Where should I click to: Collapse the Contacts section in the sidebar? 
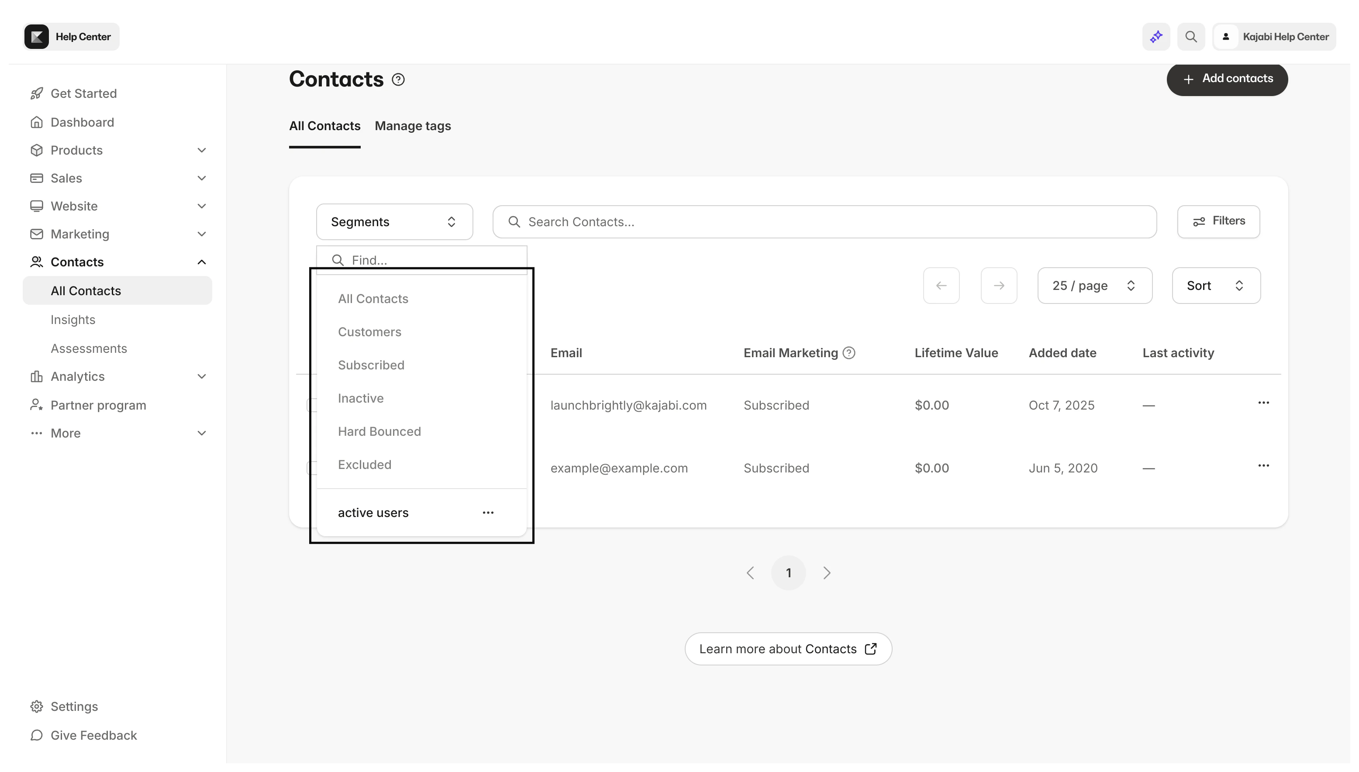click(x=201, y=262)
